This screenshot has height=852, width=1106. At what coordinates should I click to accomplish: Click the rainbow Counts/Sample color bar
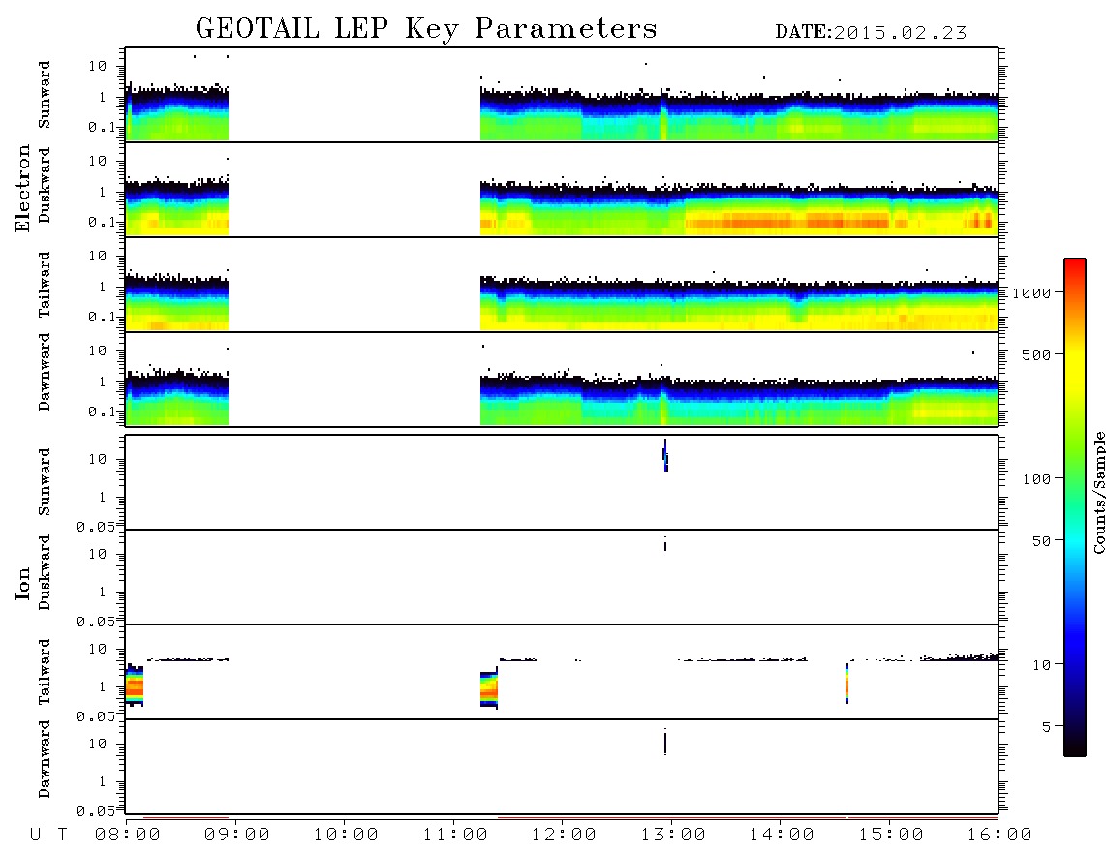click(x=1074, y=507)
